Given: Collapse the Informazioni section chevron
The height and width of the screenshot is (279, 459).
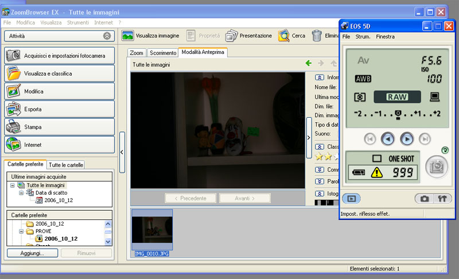Looking at the screenshot, I should [x=320, y=77].
